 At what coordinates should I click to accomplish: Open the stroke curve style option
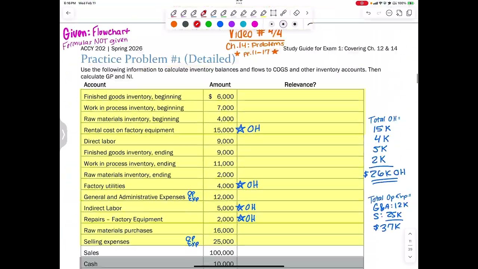point(310,24)
